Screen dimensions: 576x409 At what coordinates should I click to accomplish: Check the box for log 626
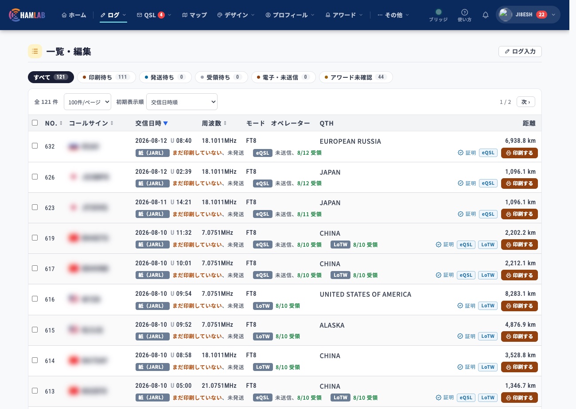click(35, 177)
